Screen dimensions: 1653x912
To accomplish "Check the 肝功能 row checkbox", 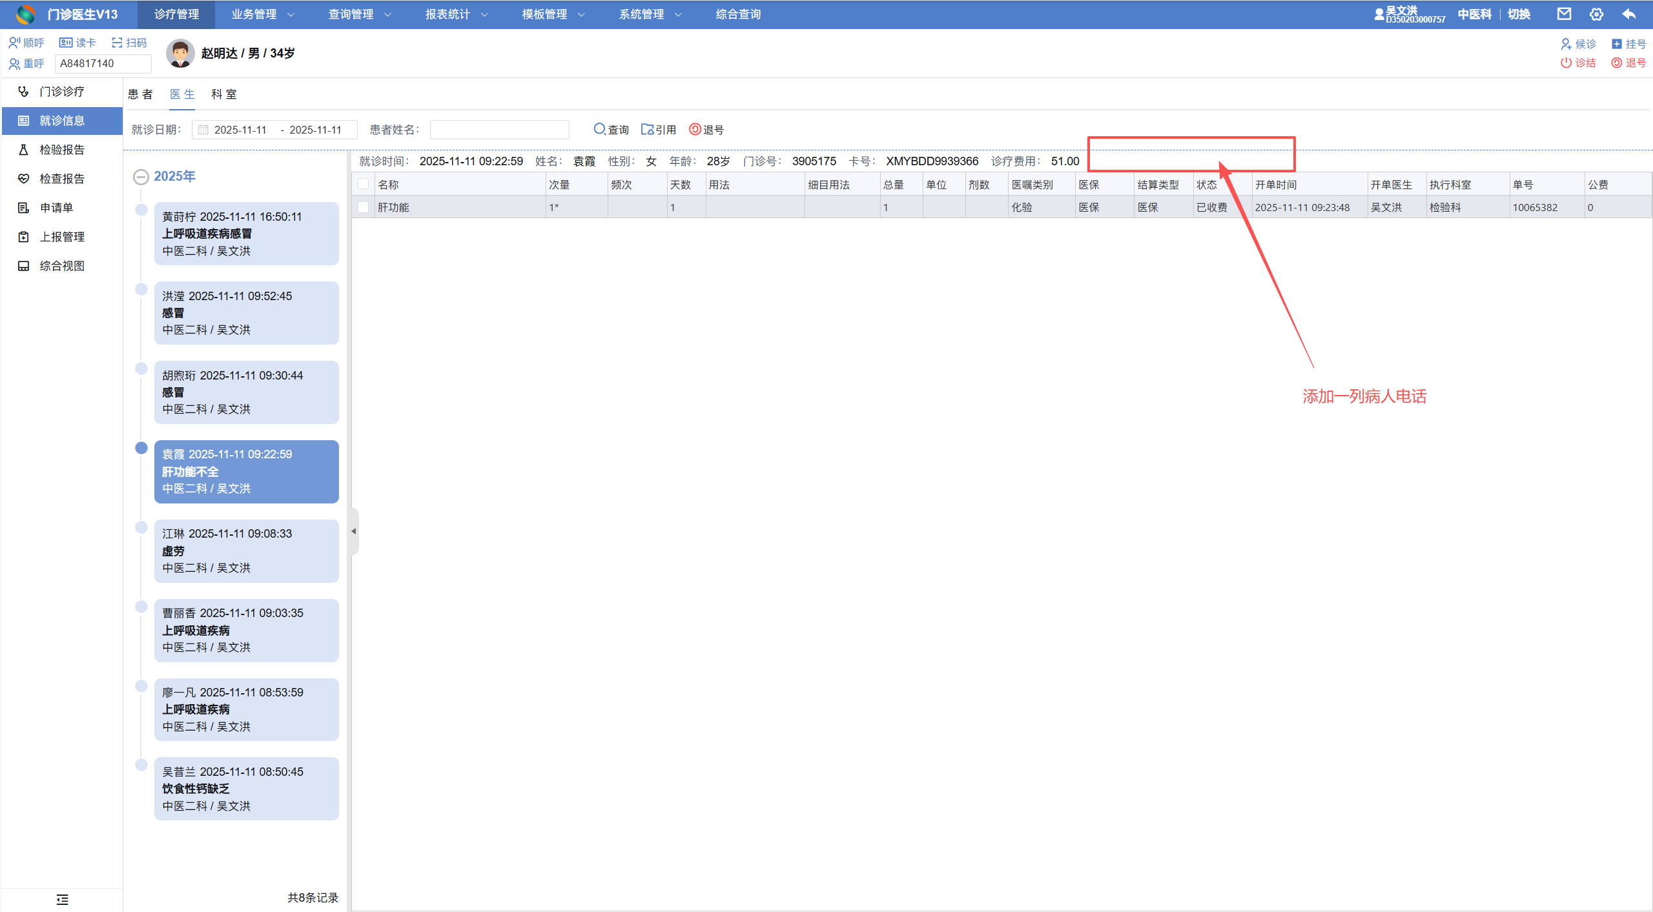I will point(364,207).
